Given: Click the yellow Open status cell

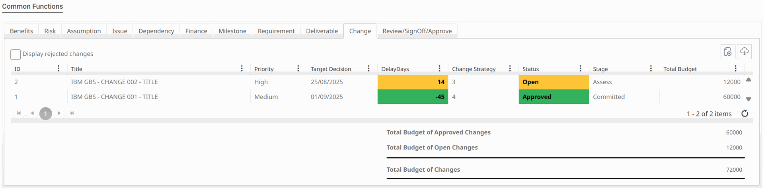Looking at the screenshot, I should (x=553, y=82).
